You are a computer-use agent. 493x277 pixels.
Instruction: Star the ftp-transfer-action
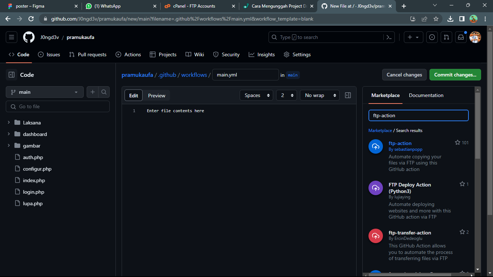pyautogui.click(x=462, y=232)
